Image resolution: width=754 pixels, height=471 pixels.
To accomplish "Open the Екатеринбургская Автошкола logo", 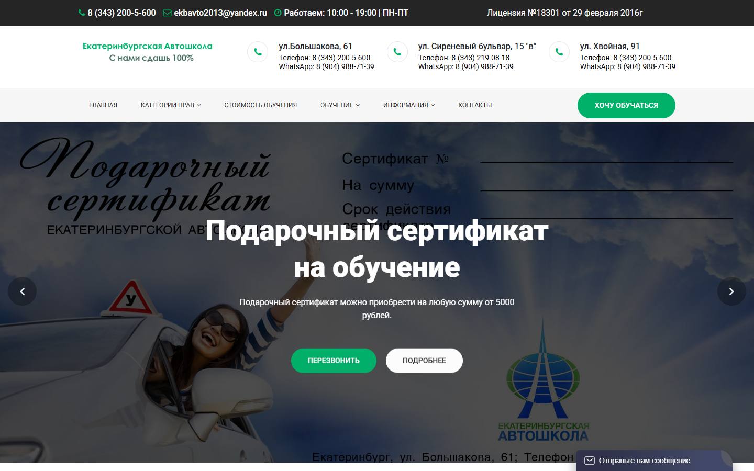I will tap(148, 52).
